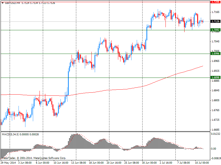Select the 25 Jun 08:00 time label
The width and height of the screenshot is (221, 165).
132,163
